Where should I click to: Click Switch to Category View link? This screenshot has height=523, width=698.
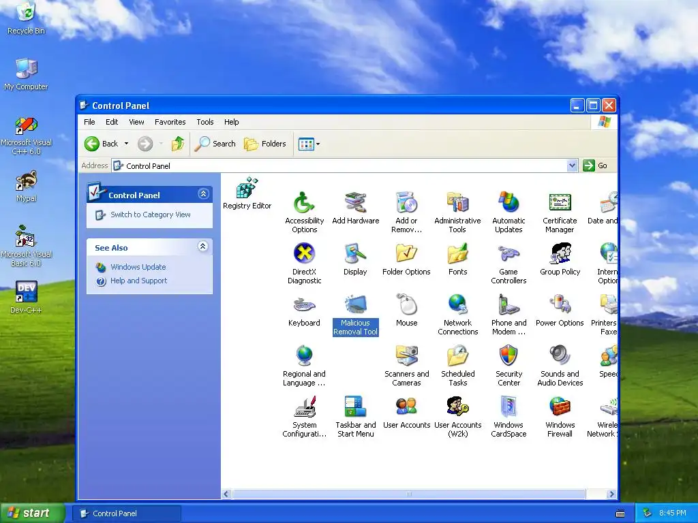[x=151, y=215]
